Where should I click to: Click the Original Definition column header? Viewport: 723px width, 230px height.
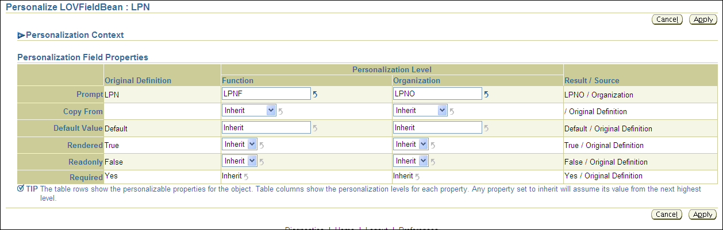pyautogui.click(x=138, y=81)
